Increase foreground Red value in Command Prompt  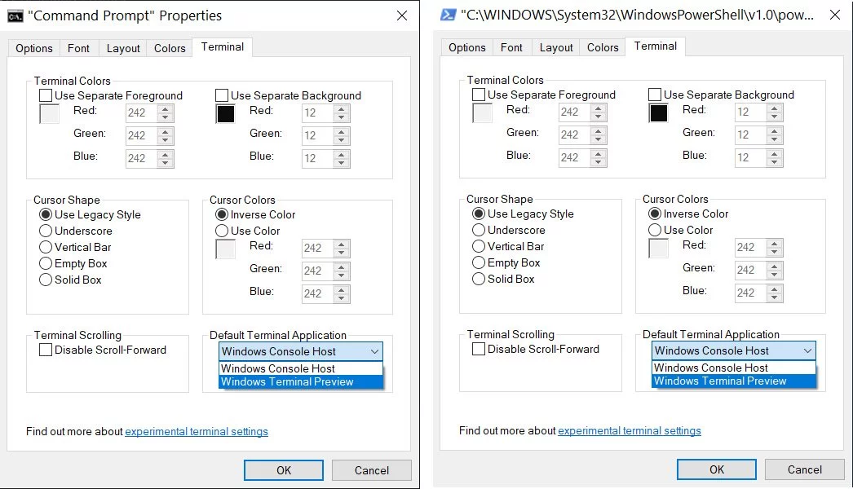click(166, 108)
